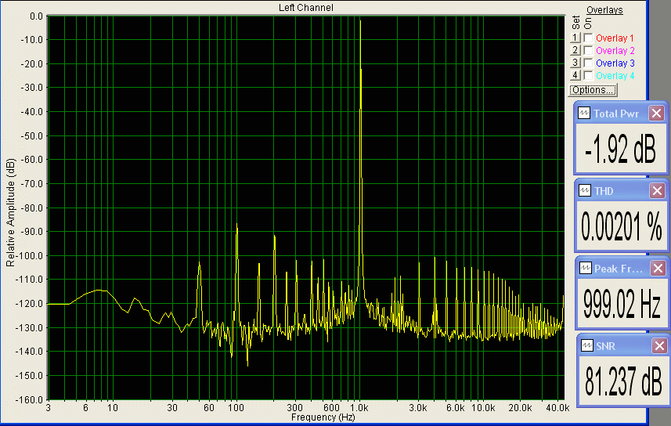This screenshot has height=426, width=671.
Task: Click the THD panel waveform icon
Action: (x=585, y=190)
